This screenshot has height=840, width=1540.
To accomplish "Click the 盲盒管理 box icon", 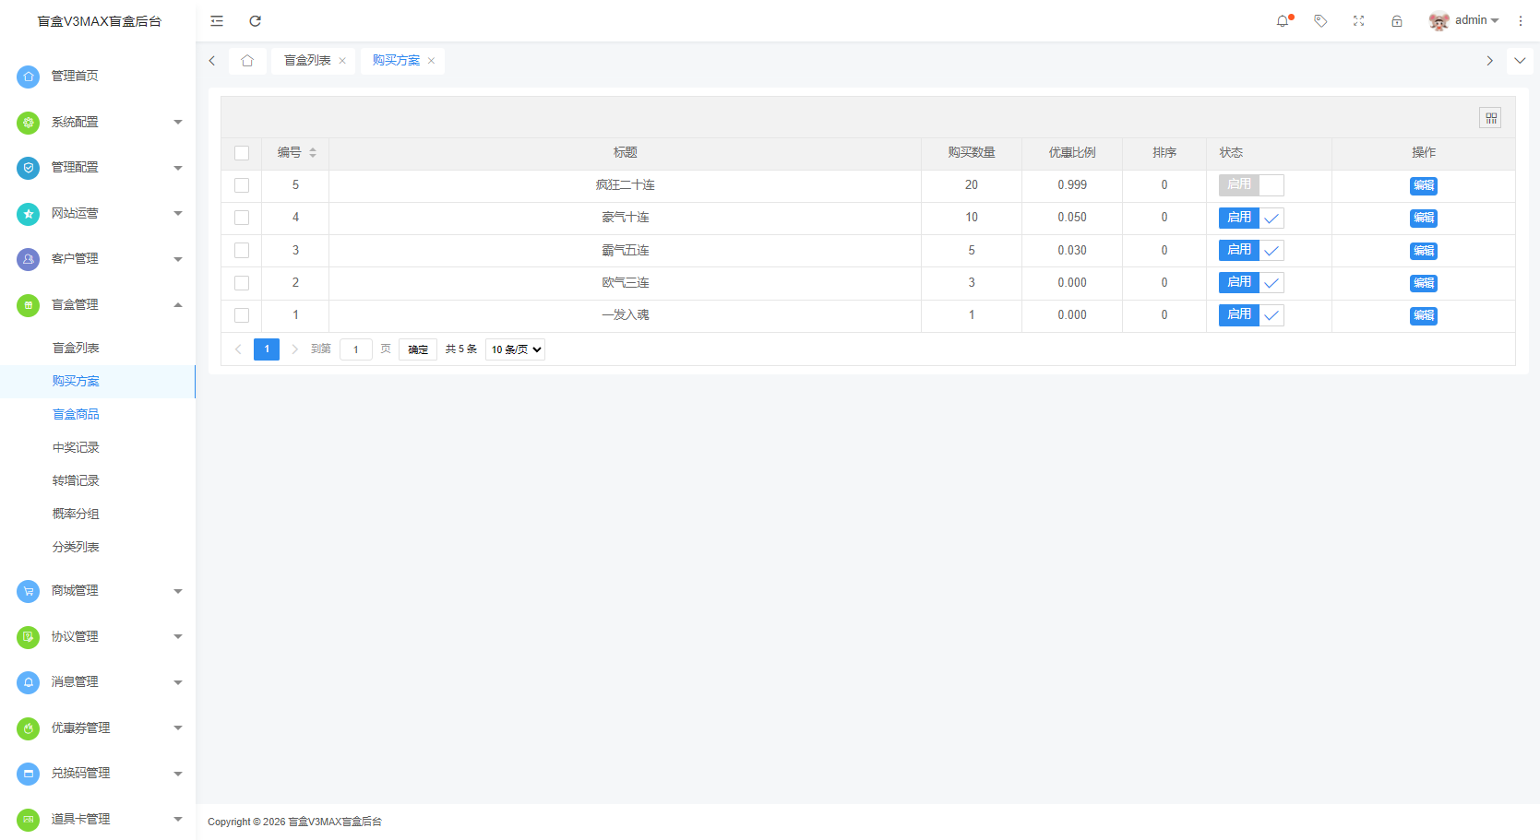I will (x=29, y=305).
